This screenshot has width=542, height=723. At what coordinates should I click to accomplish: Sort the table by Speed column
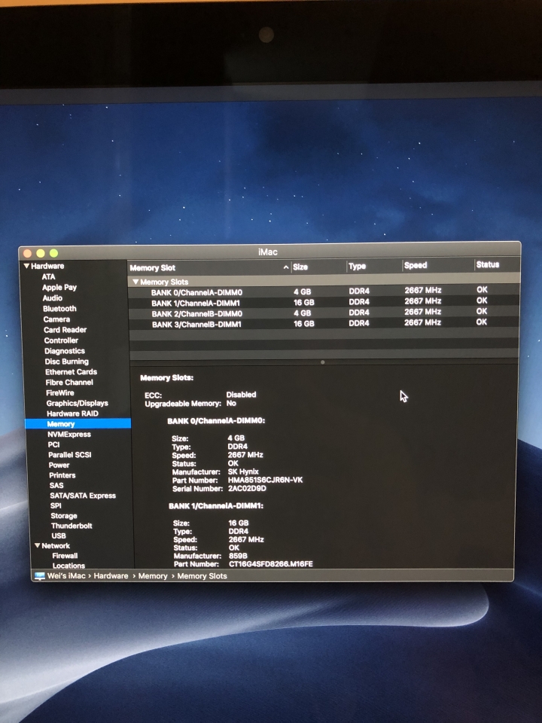click(416, 266)
